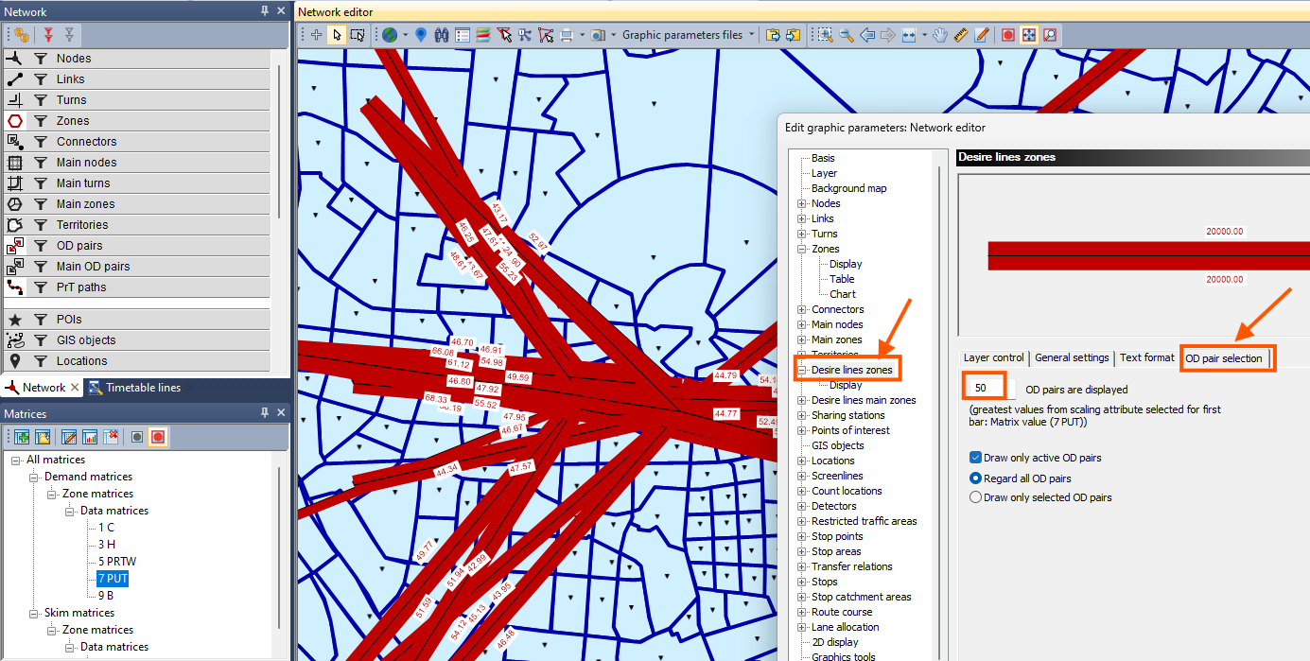Screen dimensions: 1310x661
Task: Select 'Desire lines main zones' in parameters tree
Action: pyautogui.click(x=863, y=400)
